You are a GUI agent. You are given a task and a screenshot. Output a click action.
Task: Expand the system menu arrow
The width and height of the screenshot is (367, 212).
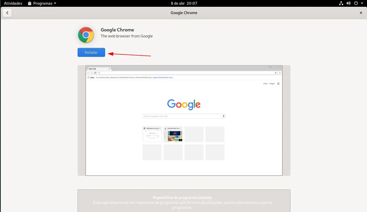(362, 3)
